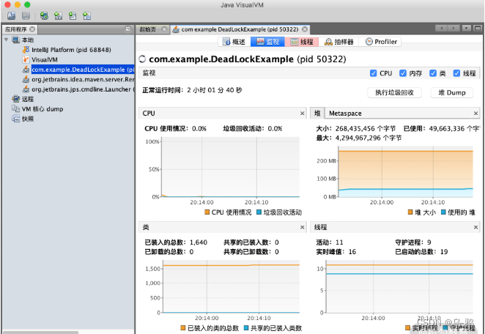This screenshot has height=334, width=485.
Task: Select org.jetbrains.jps.cmdline.Launcher entry
Action: (83, 89)
